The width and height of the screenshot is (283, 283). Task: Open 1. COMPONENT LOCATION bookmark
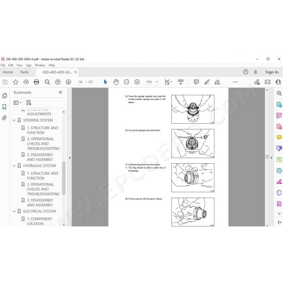tap(40, 221)
